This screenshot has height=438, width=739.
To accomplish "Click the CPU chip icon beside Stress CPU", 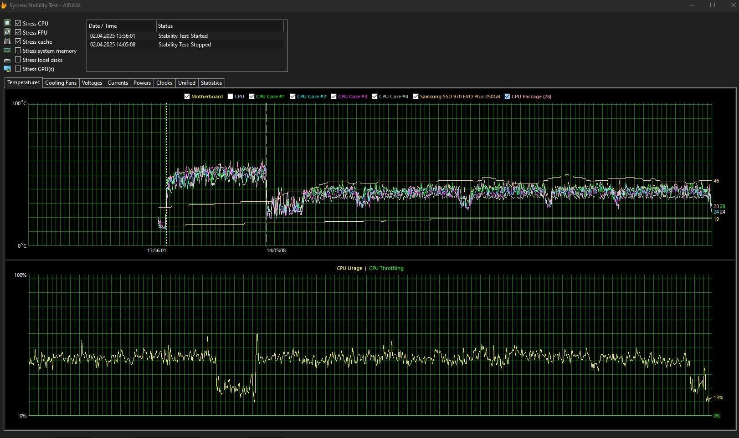I will point(7,23).
